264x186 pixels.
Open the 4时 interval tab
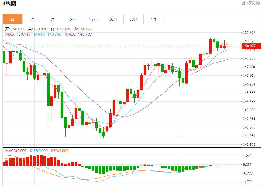pos(153,19)
